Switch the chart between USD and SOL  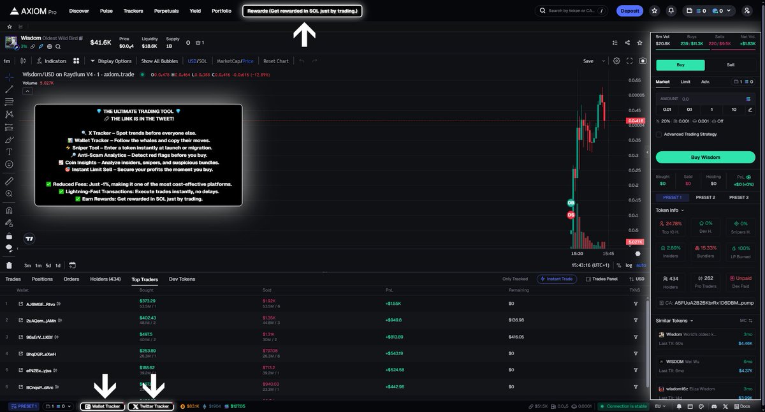click(197, 61)
